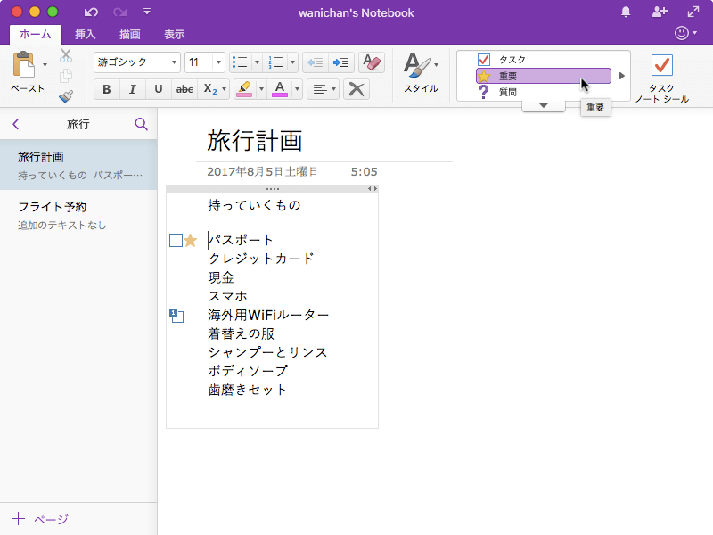Click the star tag beside パスポート
The image size is (713, 535).
tap(191, 240)
